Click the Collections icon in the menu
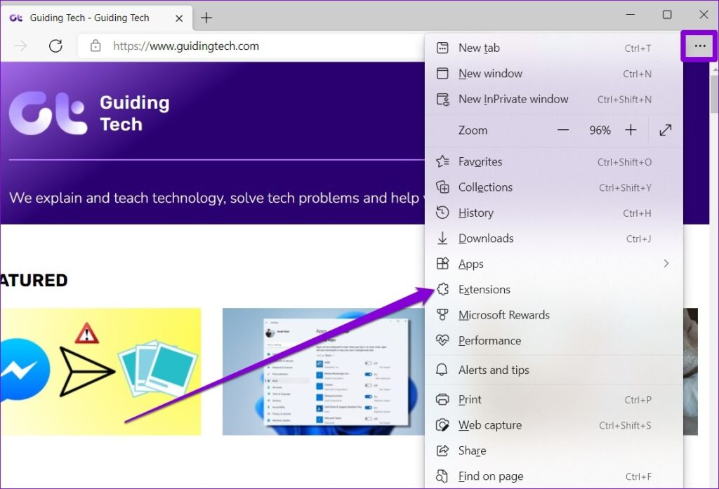 [443, 187]
